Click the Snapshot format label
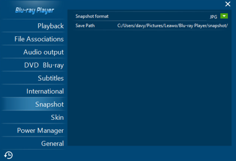Image resolution: width=236 pixels, height=161 pixels. tap(92, 16)
